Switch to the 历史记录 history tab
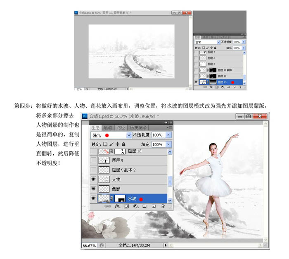 coord(138,127)
